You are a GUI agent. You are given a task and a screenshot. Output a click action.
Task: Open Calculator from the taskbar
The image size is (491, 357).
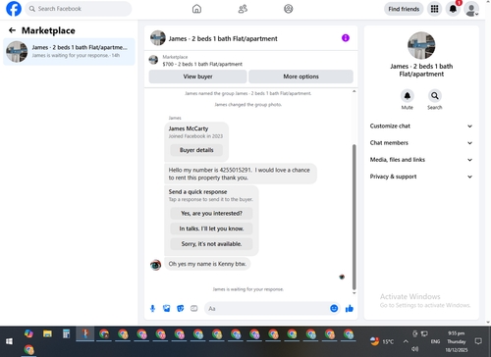click(66, 333)
